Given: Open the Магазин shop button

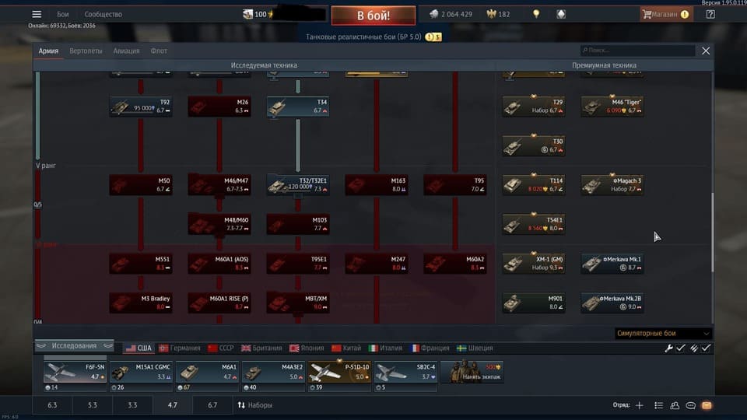Looking at the screenshot, I should pyautogui.click(x=665, y=14).
